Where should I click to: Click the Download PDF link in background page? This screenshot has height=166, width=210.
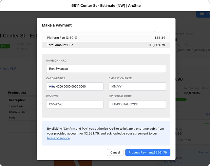pos(8,69)
